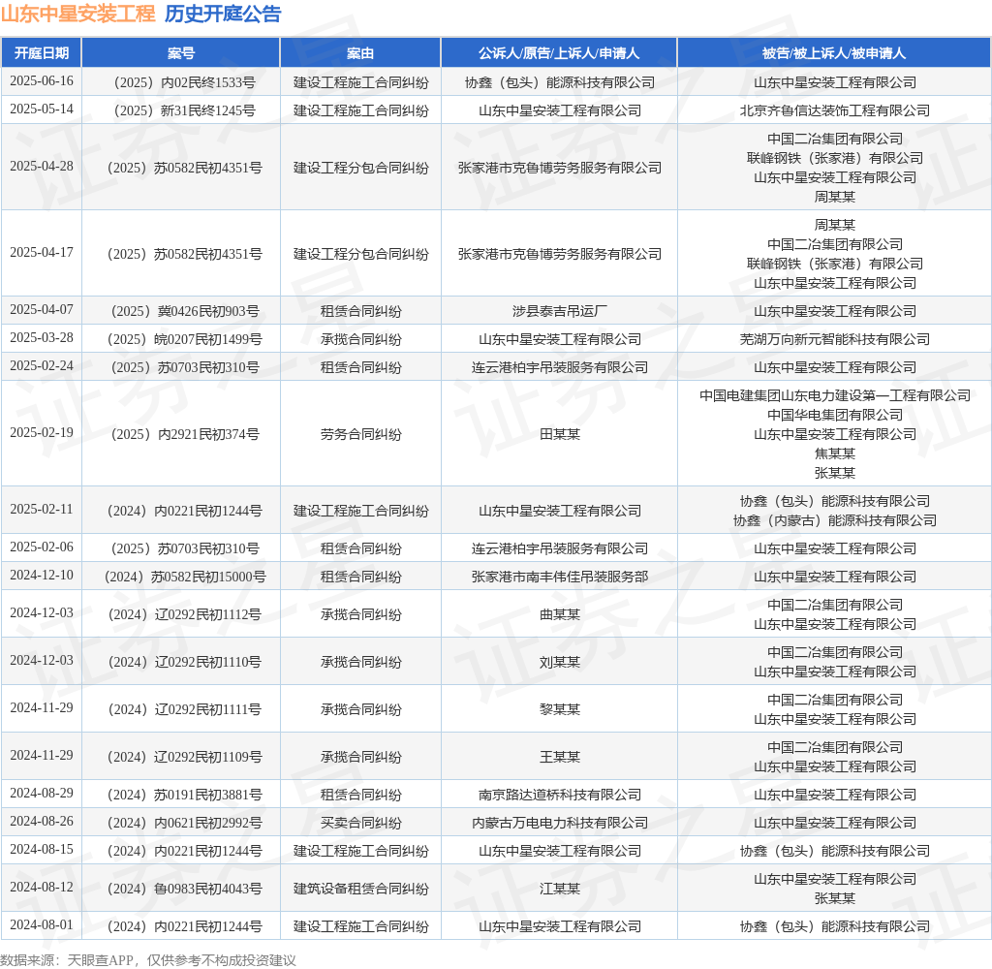Click plaintiff 曲某某
Screen dimensions: 992x969
pos(559,614)
